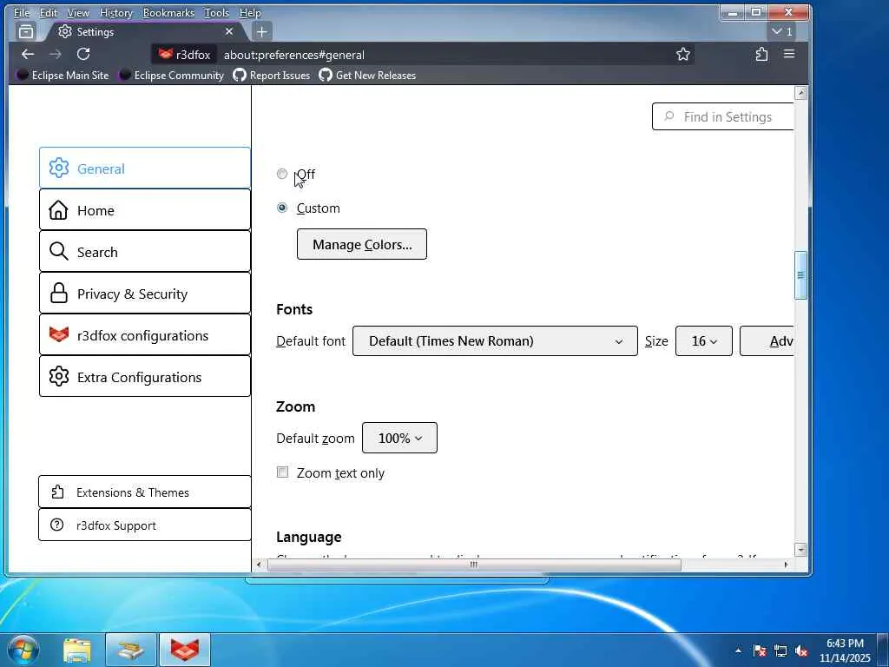Open the Help menu
This screenshot has height=667, width=889.
(250, 12)
